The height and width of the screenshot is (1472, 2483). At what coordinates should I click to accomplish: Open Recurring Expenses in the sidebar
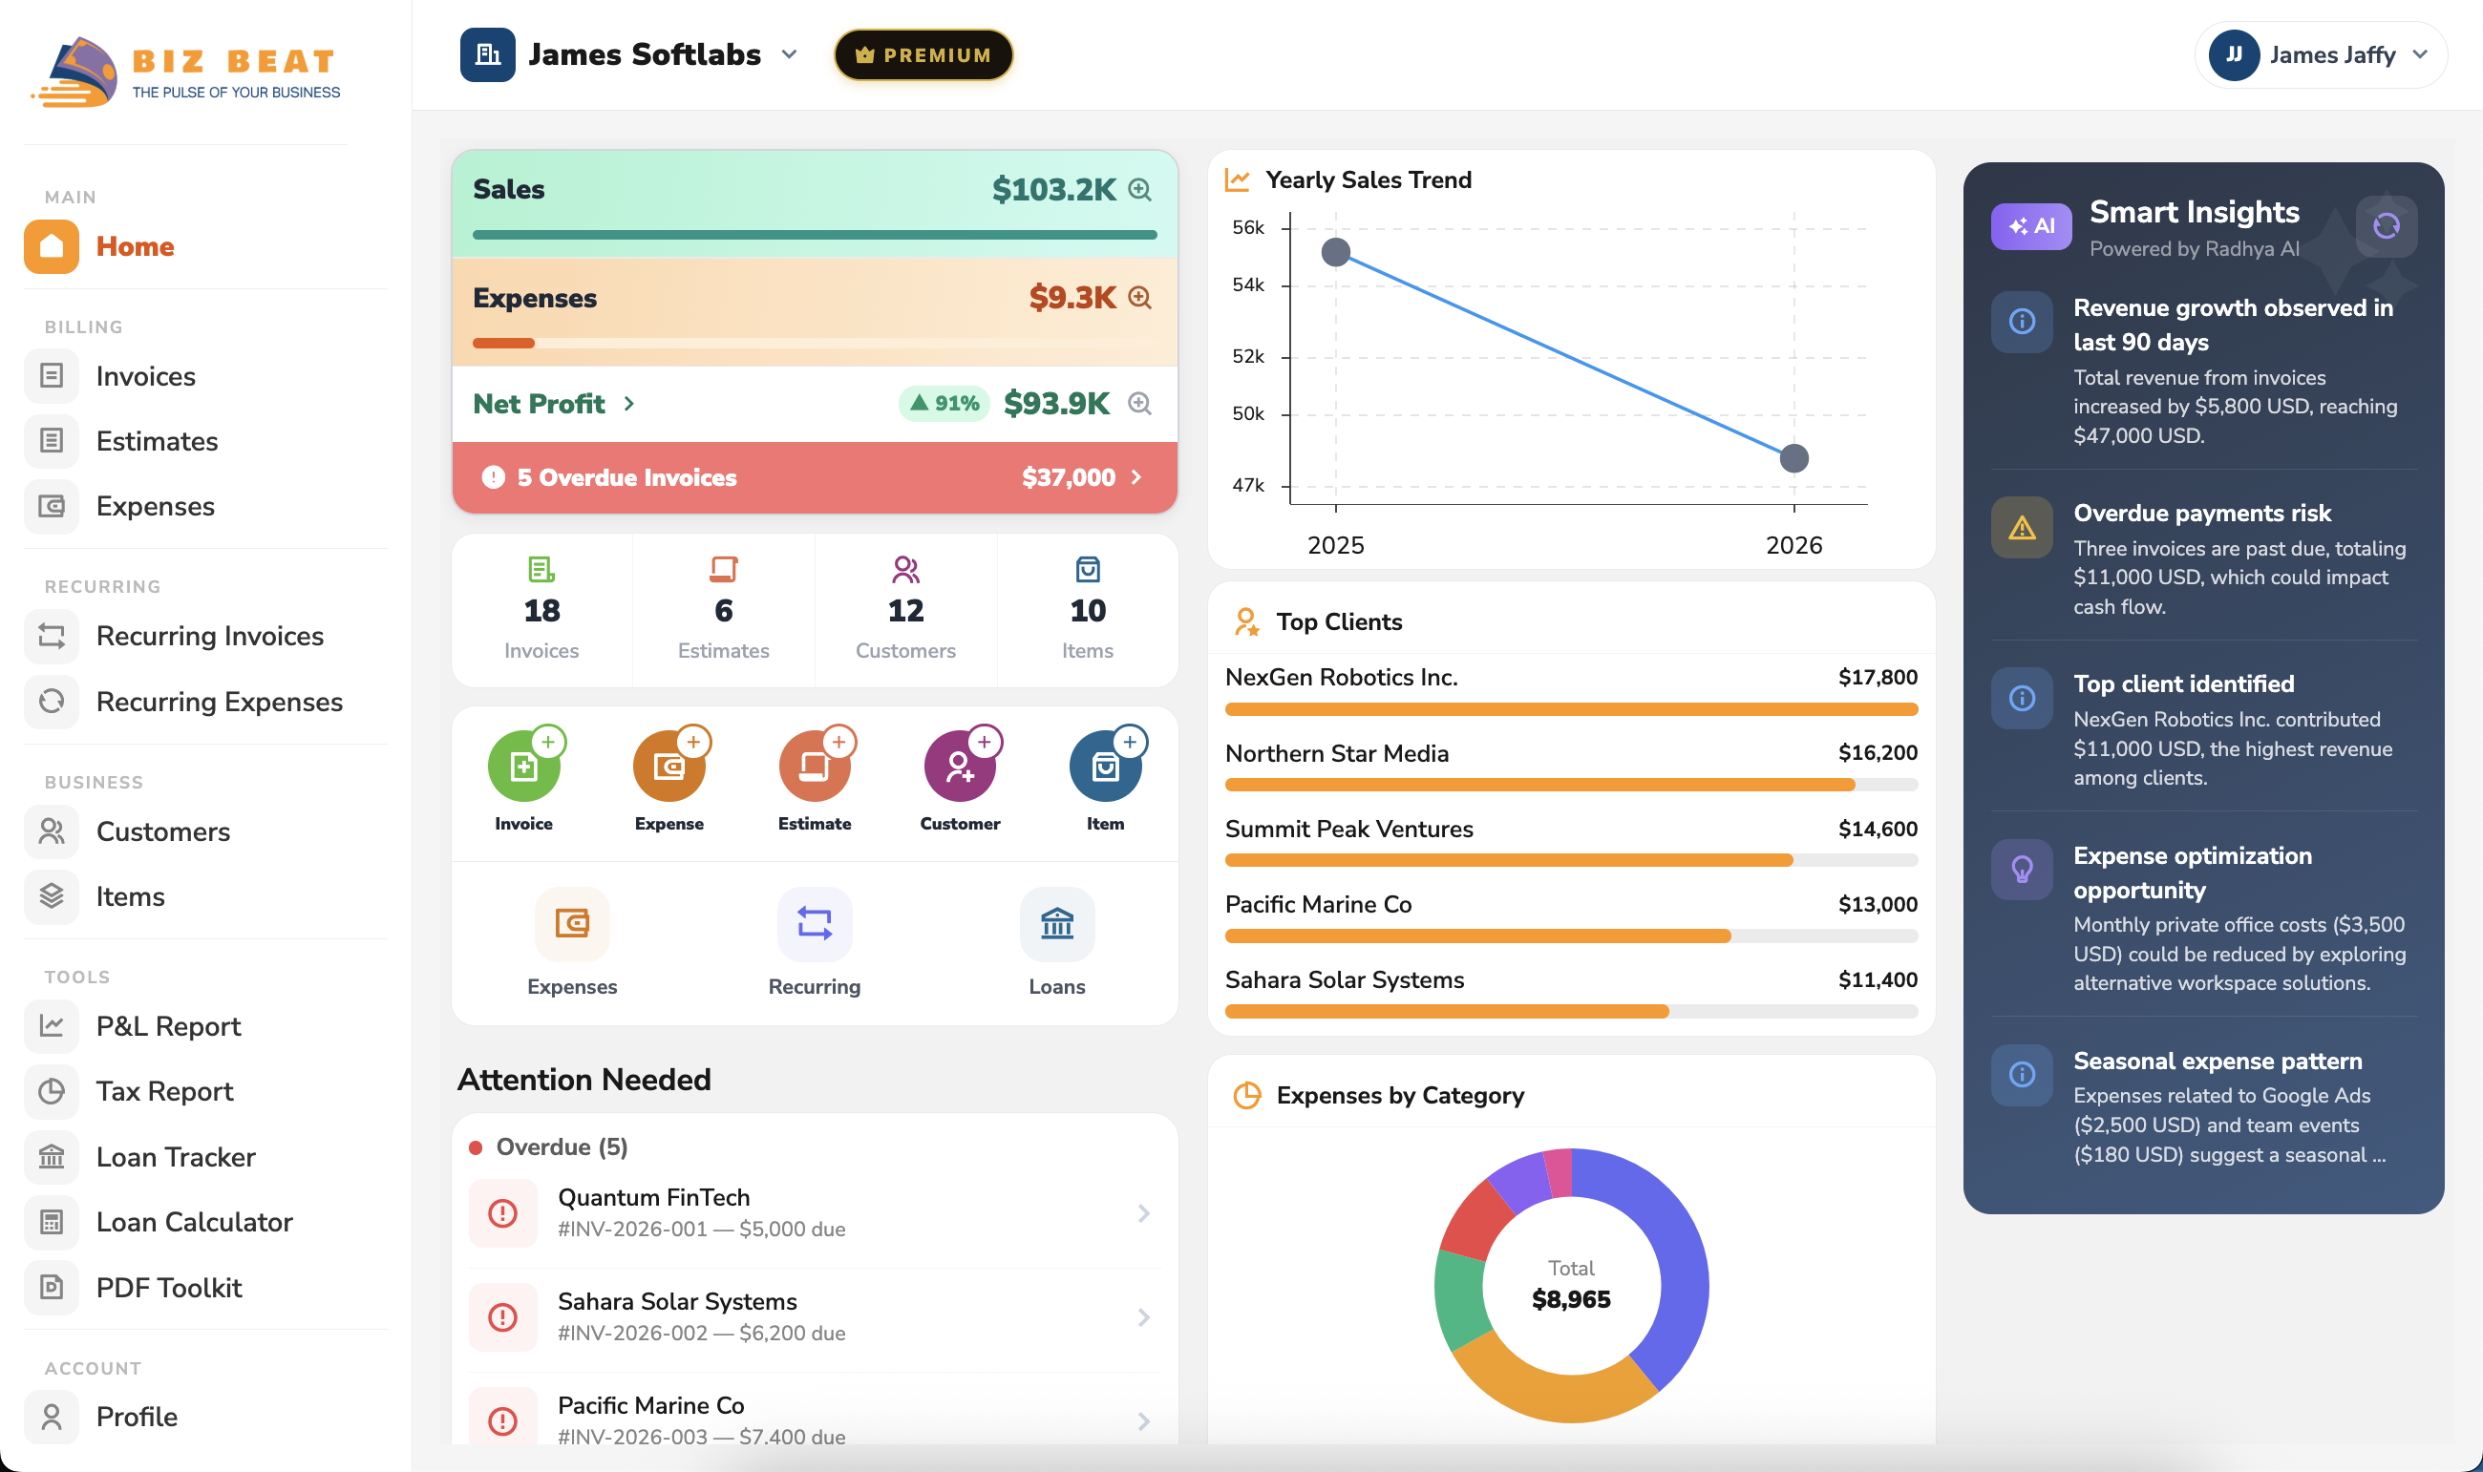coord(220,702)
